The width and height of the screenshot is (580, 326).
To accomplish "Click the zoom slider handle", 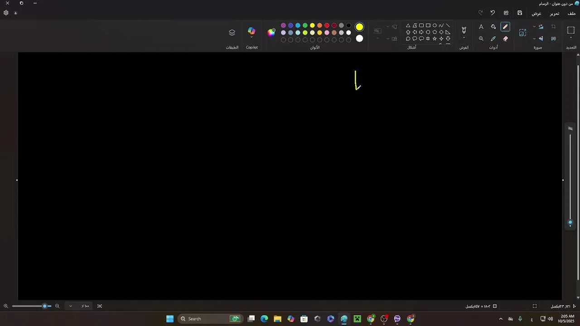I will point(45,307).
